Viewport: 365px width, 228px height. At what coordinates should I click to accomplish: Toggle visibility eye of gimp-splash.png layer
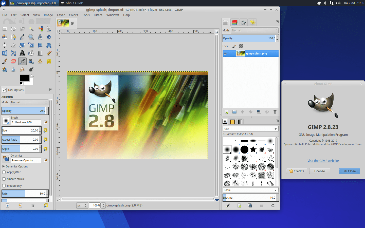225,53
